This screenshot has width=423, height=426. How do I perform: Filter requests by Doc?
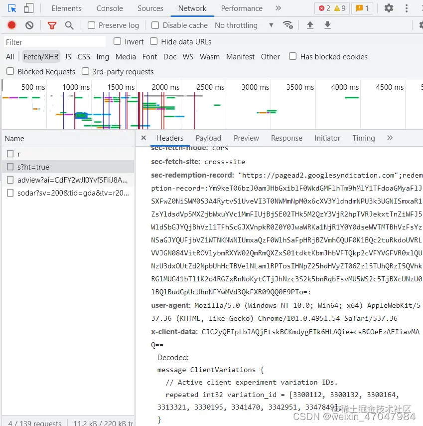coord(170,57)
